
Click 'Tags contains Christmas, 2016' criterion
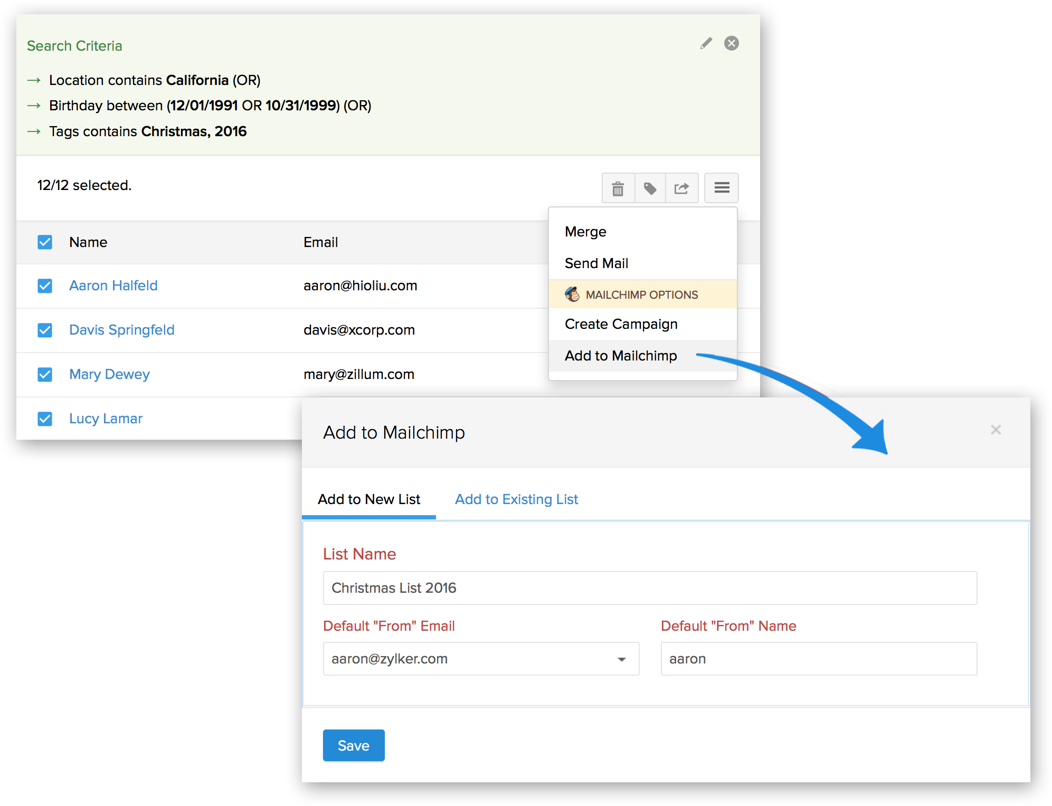point(148,131)
